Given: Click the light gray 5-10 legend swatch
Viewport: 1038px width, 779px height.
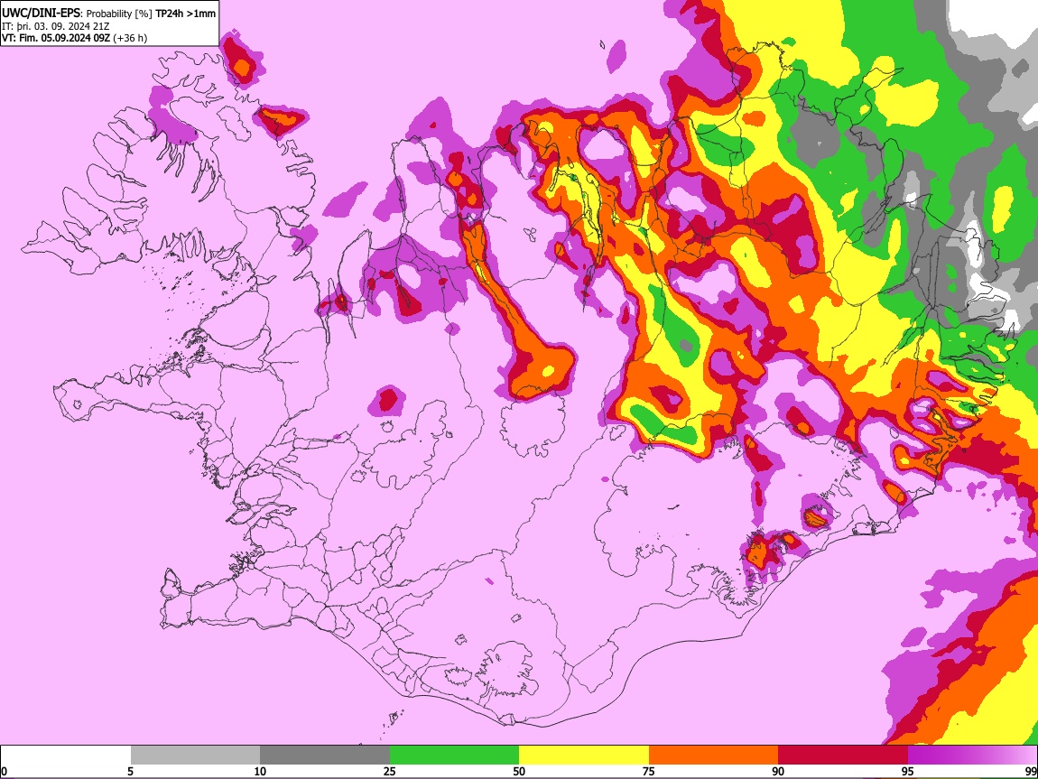Looking at the screenshot, I should coord(195,756).
